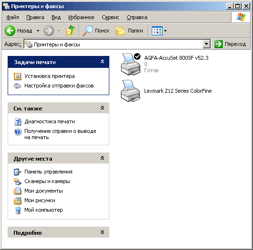Expand the address bar dropdown
The image size is (253, 250).
pyautogui.click(x=206, y=44)
